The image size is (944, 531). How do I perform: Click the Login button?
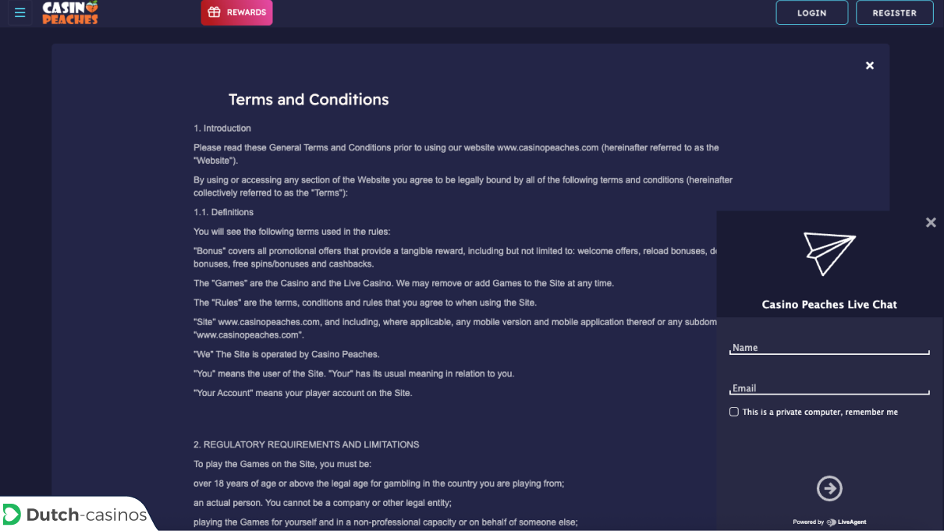point(811,12)
